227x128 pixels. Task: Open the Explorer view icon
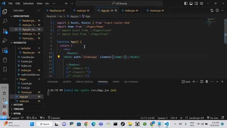[x=5, y=12]
